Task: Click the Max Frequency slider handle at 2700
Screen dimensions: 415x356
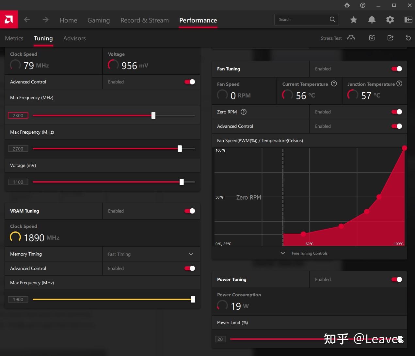Action: [x=180, y=149]
